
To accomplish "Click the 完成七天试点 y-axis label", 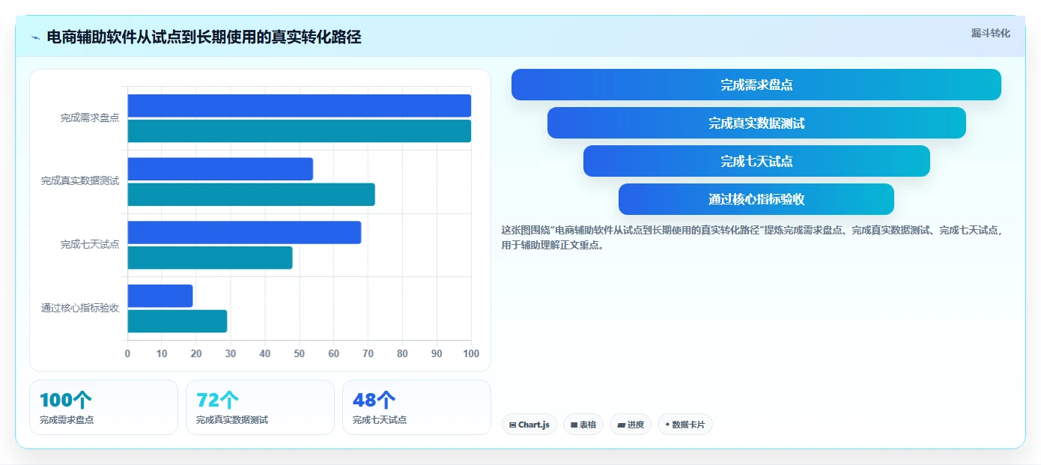I will pos(90,244).
